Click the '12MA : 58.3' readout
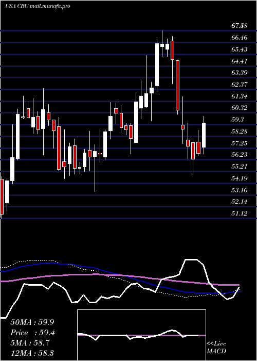Image resolution: width=257 pixels, height=361 pixels. (32, 353)
